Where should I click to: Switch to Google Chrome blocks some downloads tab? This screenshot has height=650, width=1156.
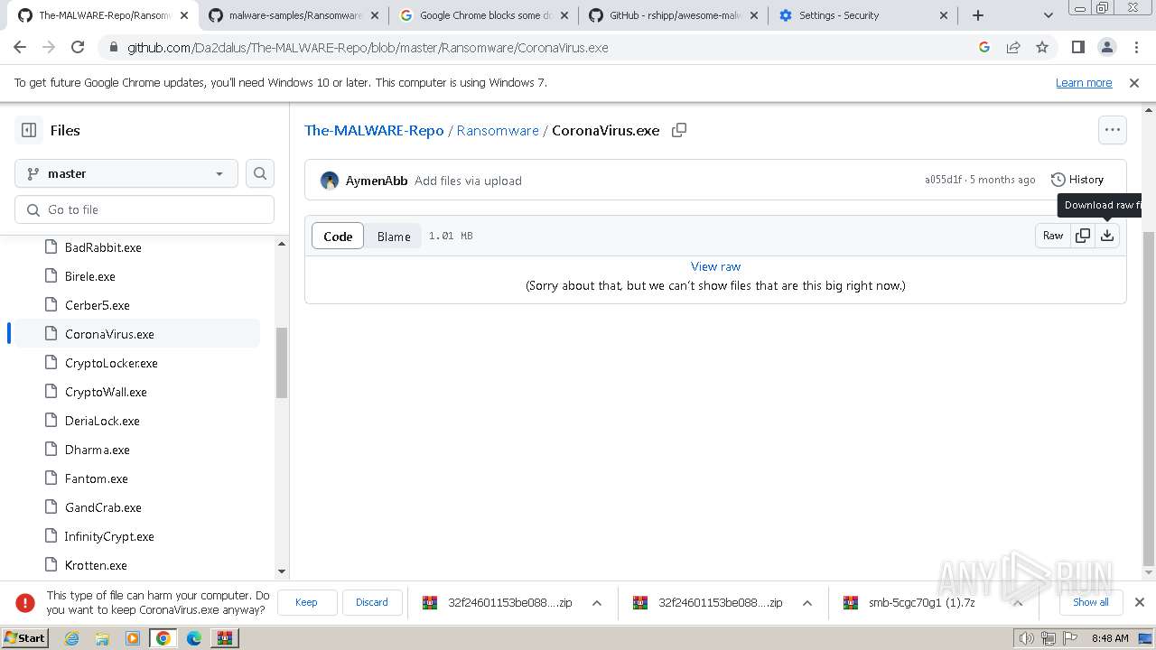tap(482, 15)
